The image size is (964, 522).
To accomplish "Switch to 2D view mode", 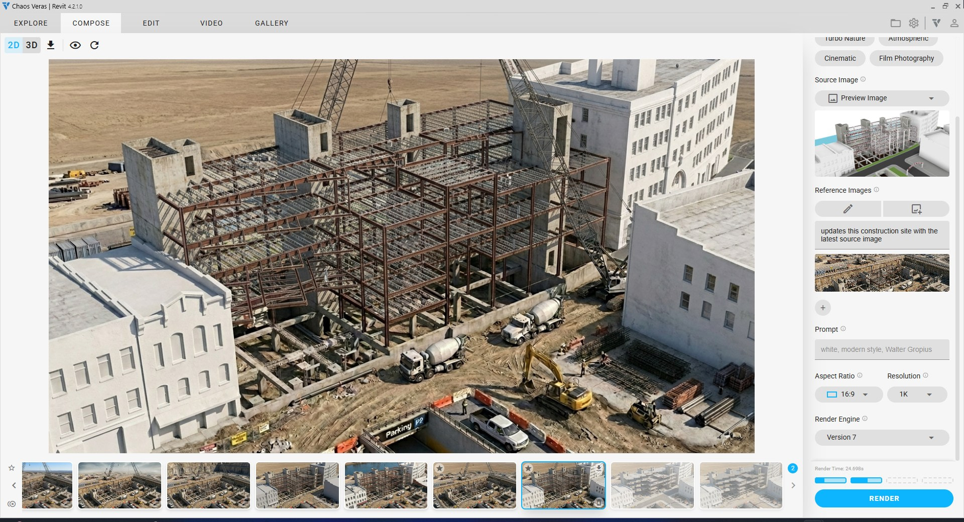I will [x=14, y=45].
